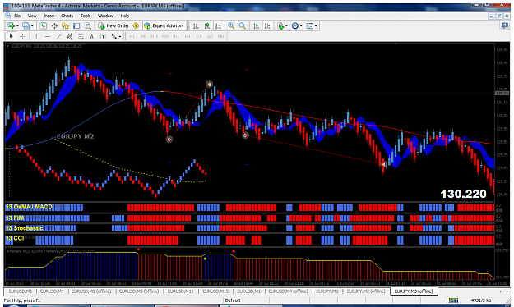Set timeframe to H4
This screenshot has width=514, height=307.
188,36
